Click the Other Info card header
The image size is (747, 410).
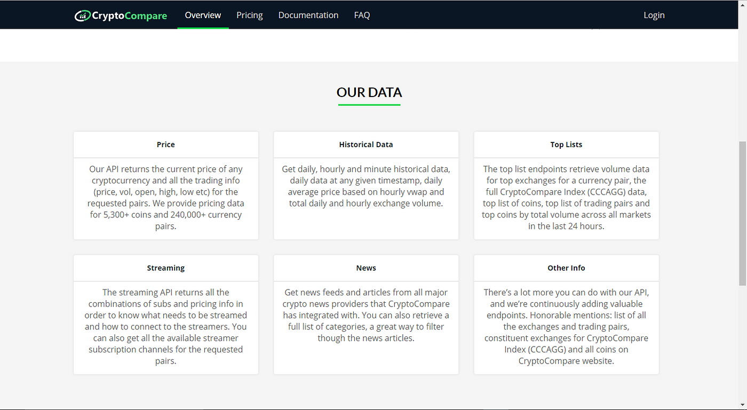(x=566, y=268)
